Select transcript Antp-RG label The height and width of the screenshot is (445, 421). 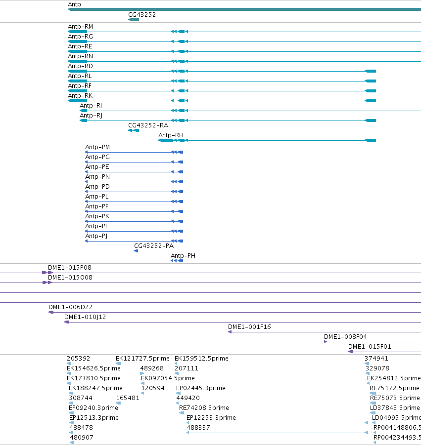tap(80, 37)
